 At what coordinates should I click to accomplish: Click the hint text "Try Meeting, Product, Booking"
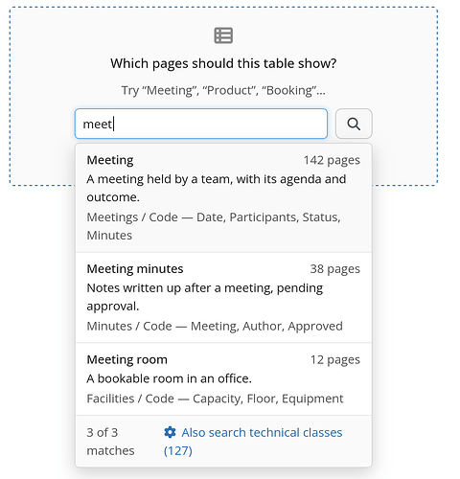[223, 91]
